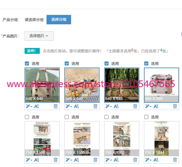Uncheck 选用 for the beach picnic image
The height and width of the screenshot is (167, 182).
tap(67, 63)
